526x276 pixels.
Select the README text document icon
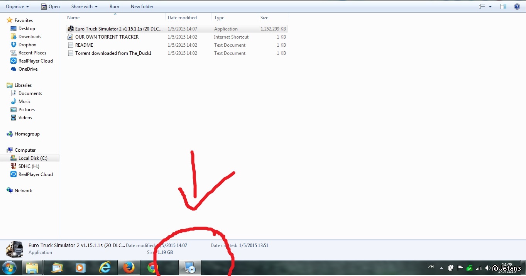point(70,45)
